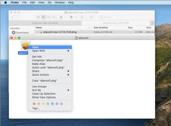Switch to allavsoft-mac-3.17.9.7228 tab
Viewport: 171px width, 126px height.
click(x=116, y=23)
